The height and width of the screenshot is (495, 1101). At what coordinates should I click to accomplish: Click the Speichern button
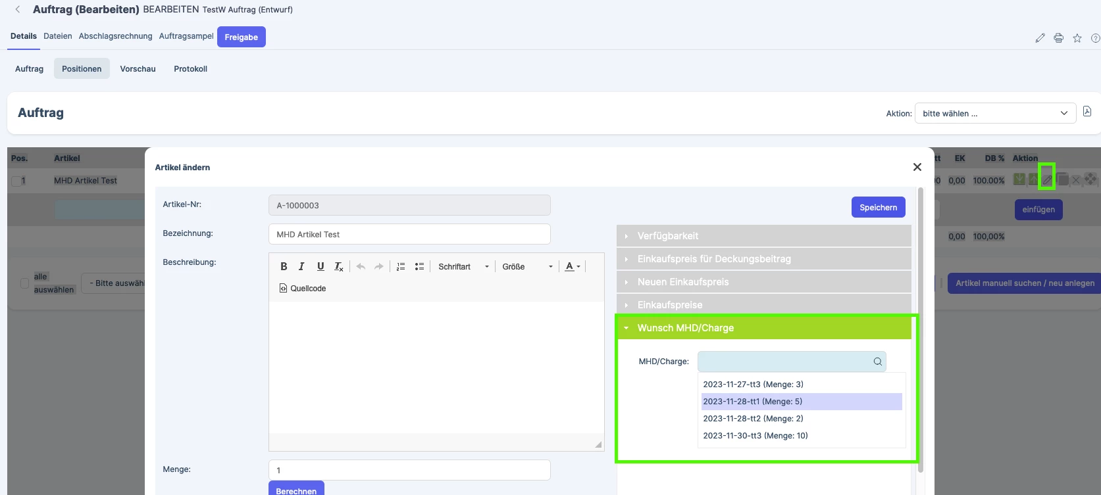(878, 208)
